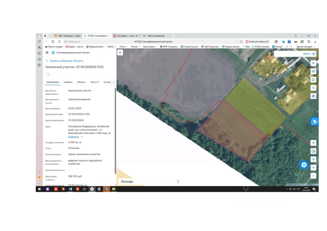The image size is (327, 231).
Task: Open a new browser tab
Action: click(173, 36)
